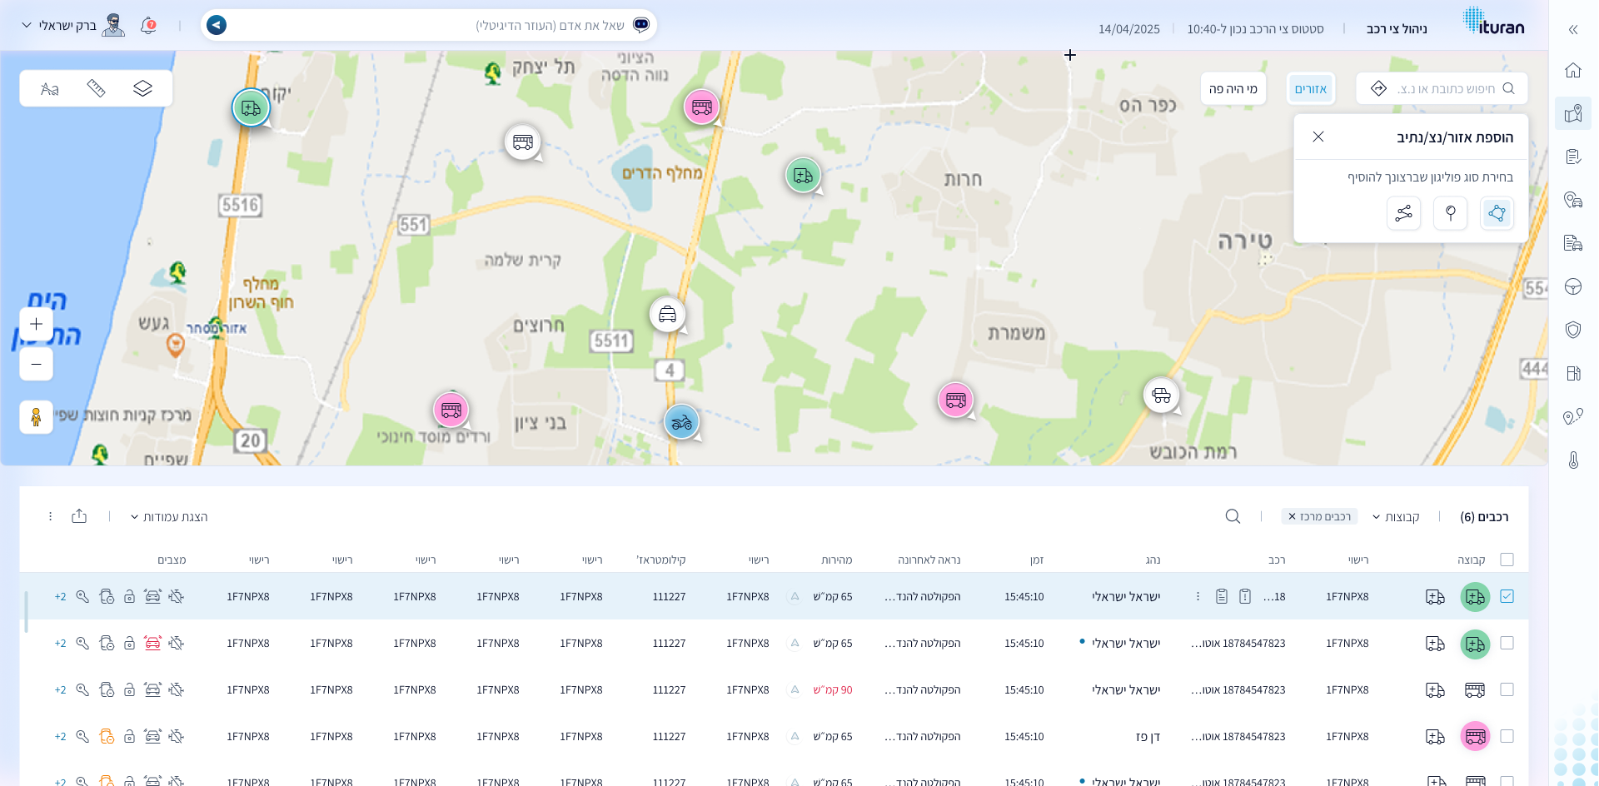The height and width of the screenshot is (786, 1599).
Task: Open the home icon in sidebar
Action: pos(1572,71)
